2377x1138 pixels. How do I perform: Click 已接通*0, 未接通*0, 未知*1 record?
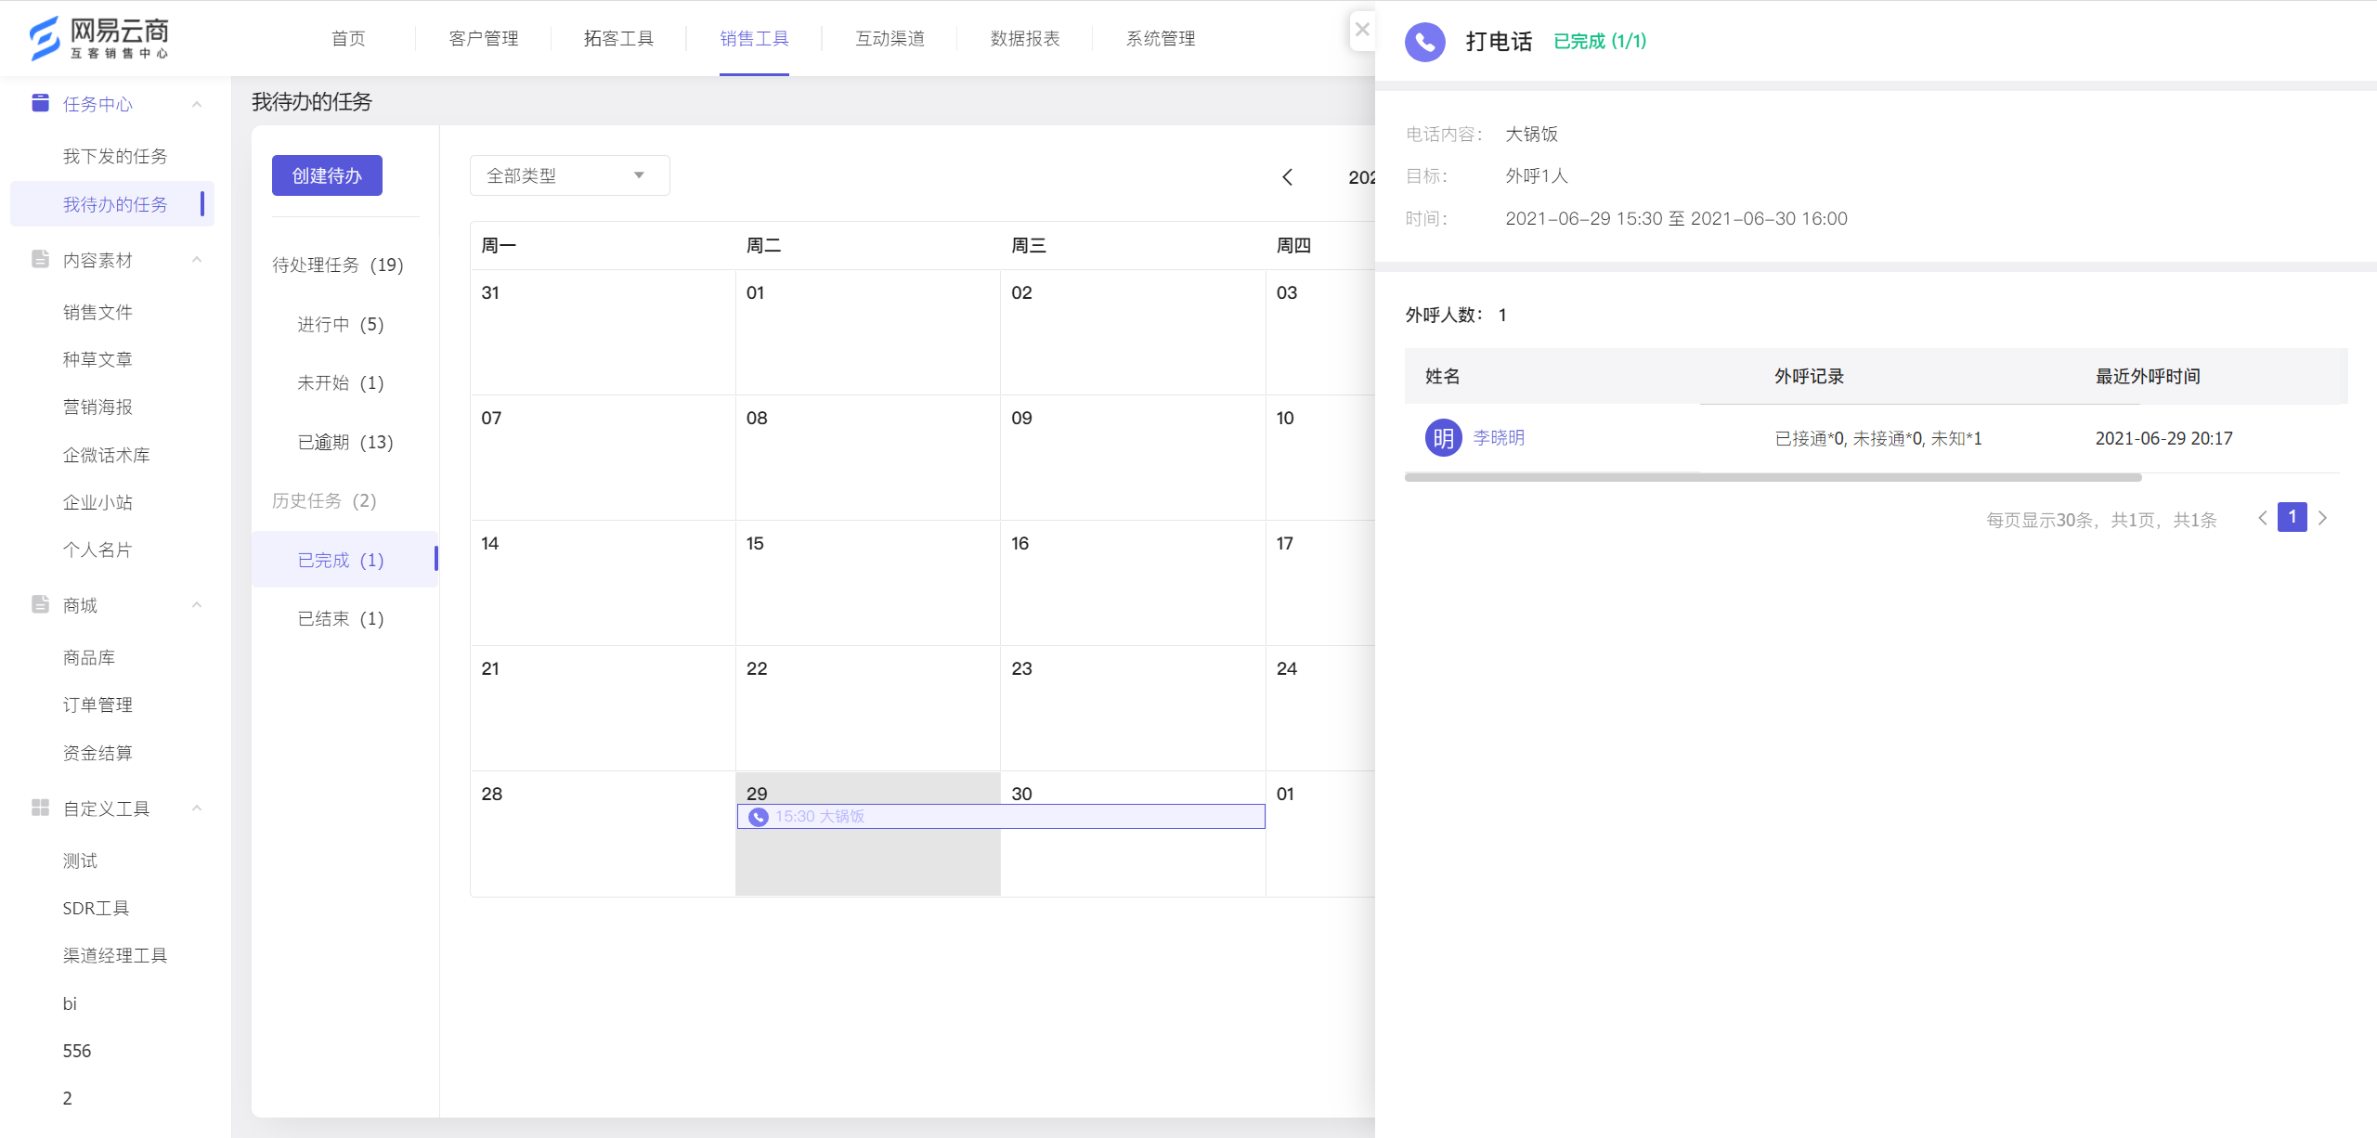[1878, 438]
